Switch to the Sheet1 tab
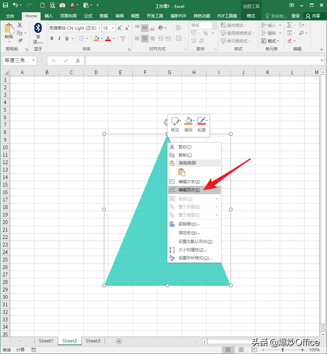 tap(46, 341)
